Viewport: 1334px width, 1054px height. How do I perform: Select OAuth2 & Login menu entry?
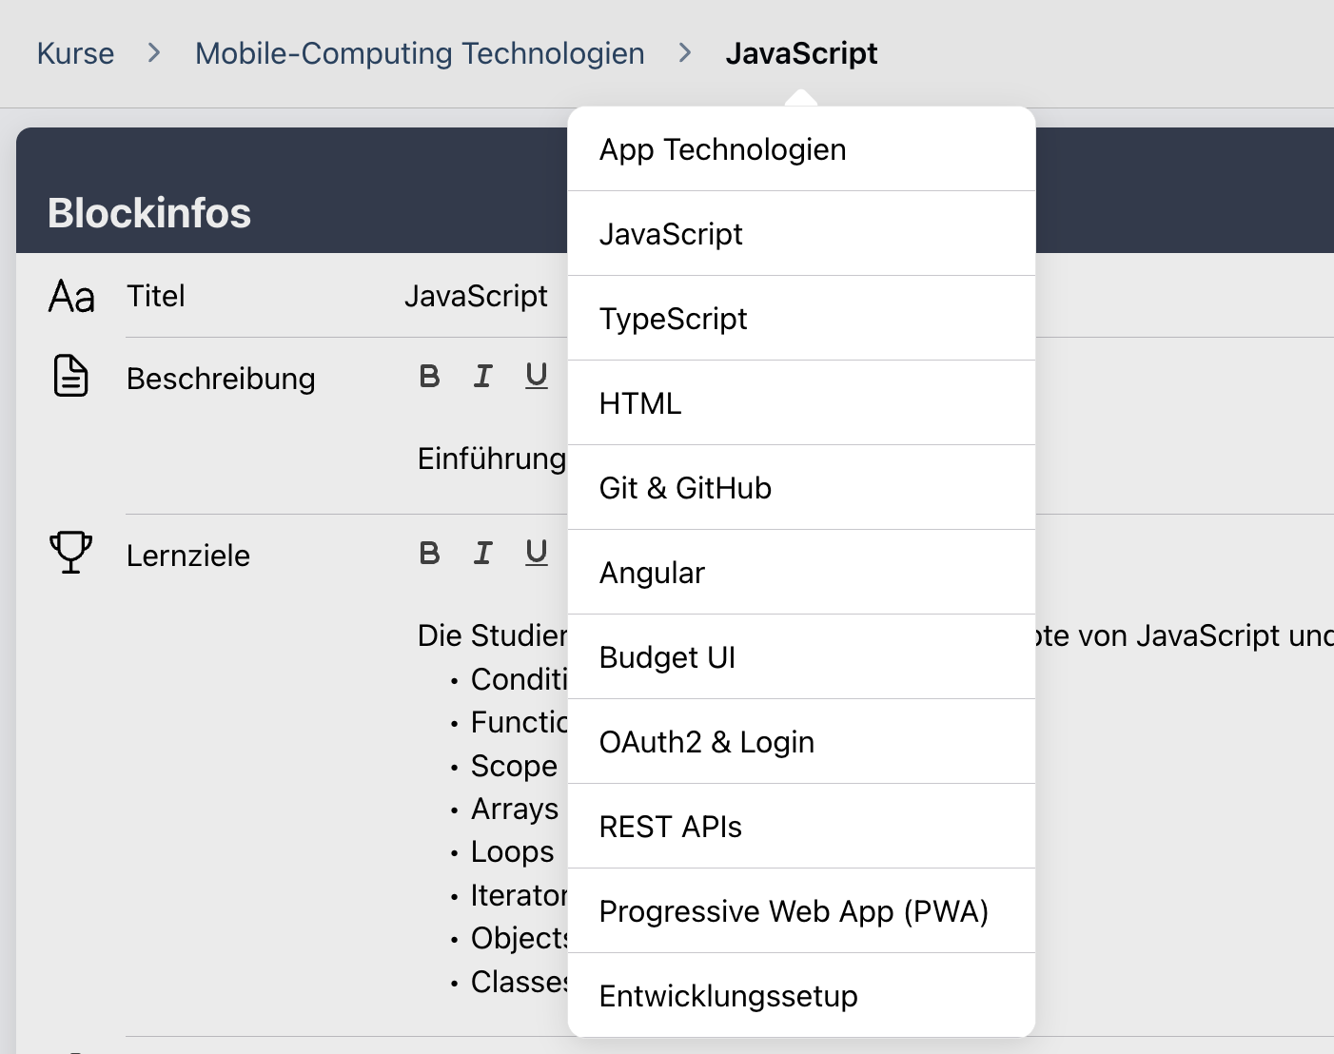tap(801, 742)
